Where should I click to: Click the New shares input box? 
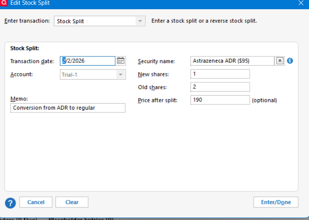(x=220, y=74)
